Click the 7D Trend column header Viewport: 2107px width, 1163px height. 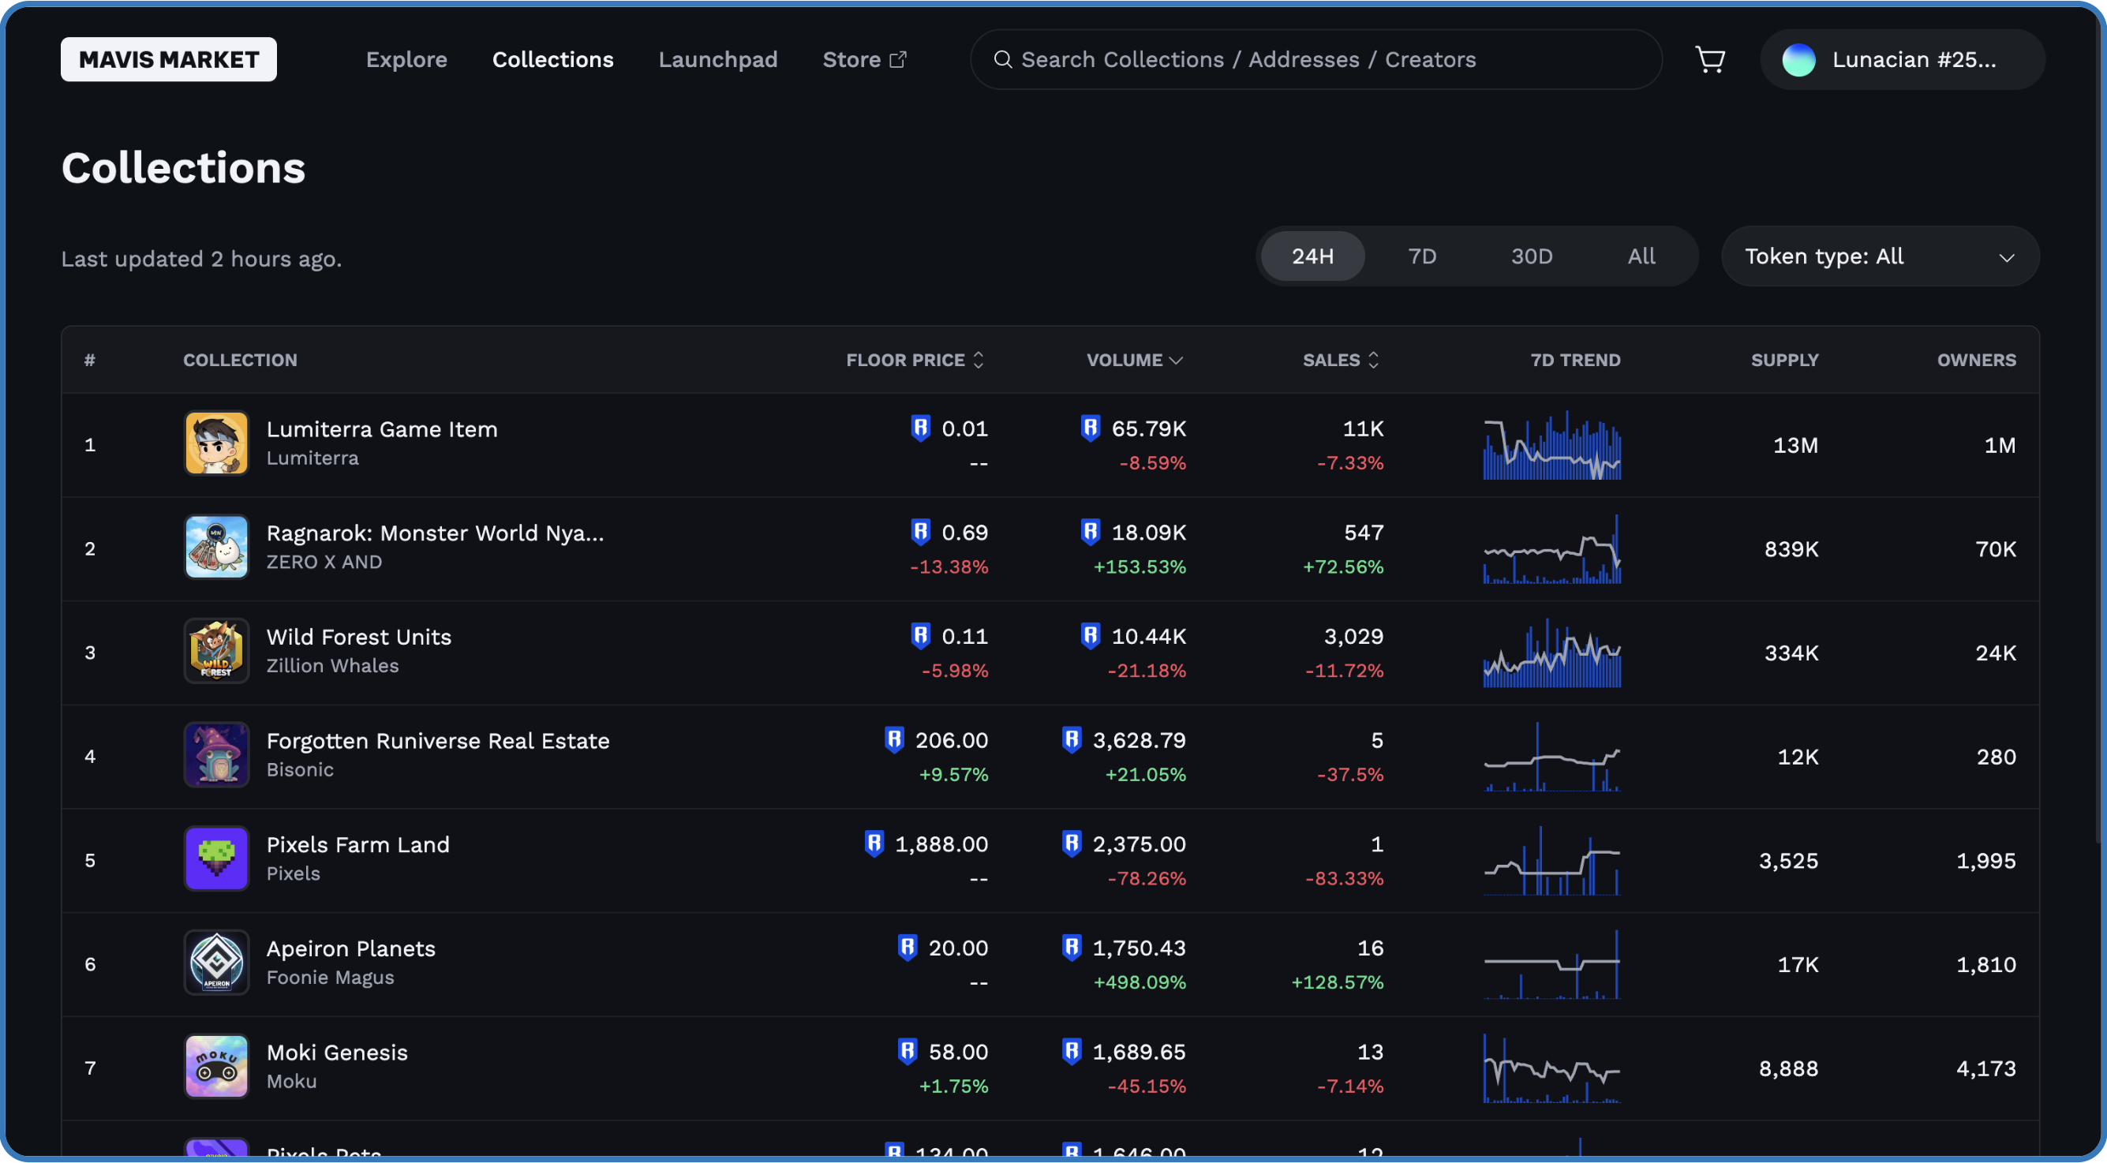(x=1575, y=360)
